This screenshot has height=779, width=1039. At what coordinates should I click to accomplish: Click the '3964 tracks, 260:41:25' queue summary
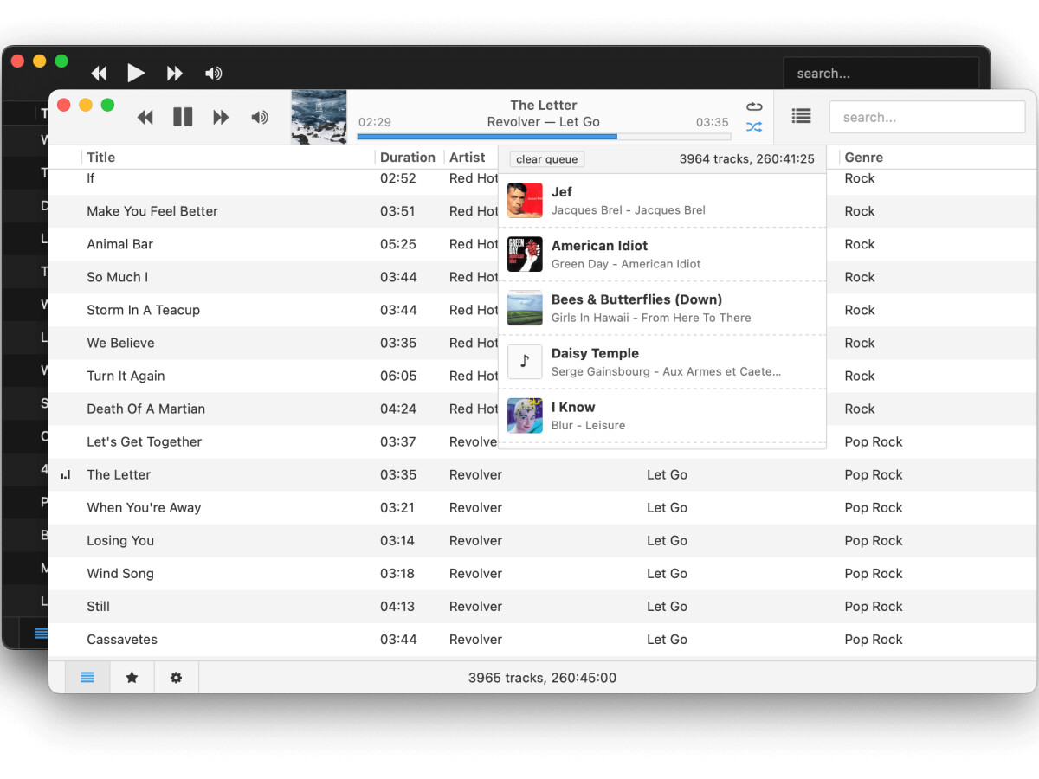746,159
